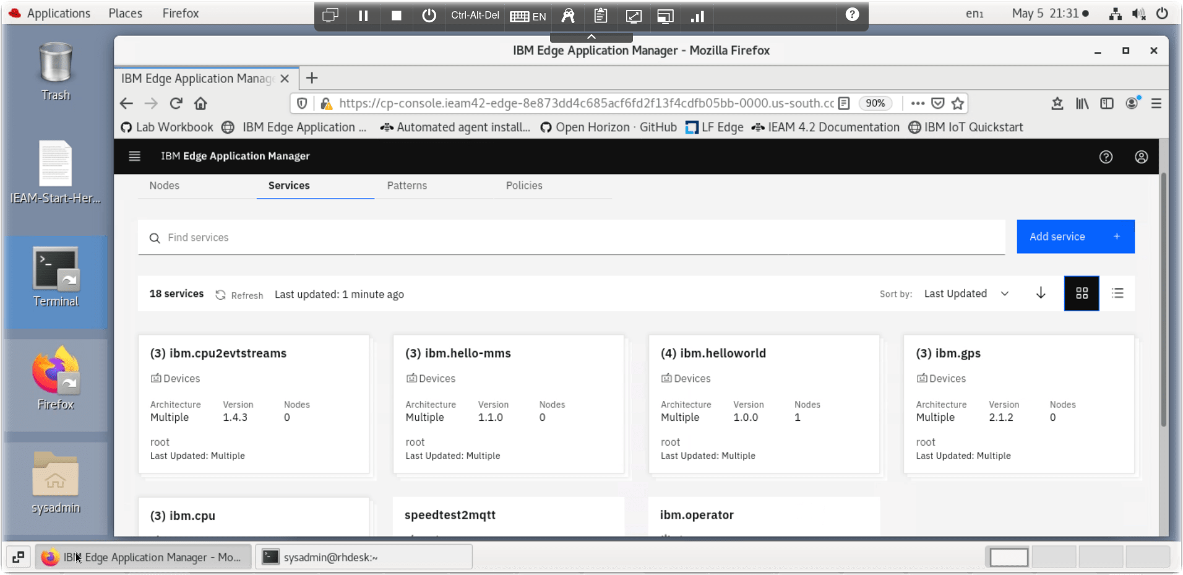1183x575 pixels.
Task: Collapse the remote toolbar with chevron
Action: point(591,37)
